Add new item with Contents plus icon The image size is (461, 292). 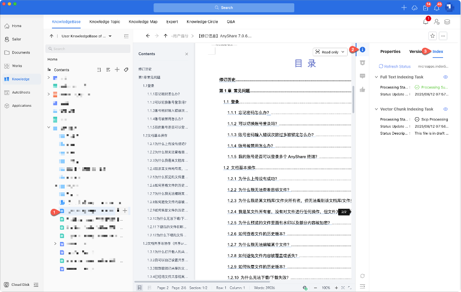coord(117,69)
